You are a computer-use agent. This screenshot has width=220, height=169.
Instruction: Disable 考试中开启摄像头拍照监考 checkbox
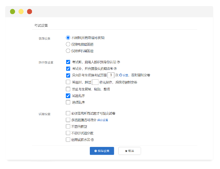68,68
